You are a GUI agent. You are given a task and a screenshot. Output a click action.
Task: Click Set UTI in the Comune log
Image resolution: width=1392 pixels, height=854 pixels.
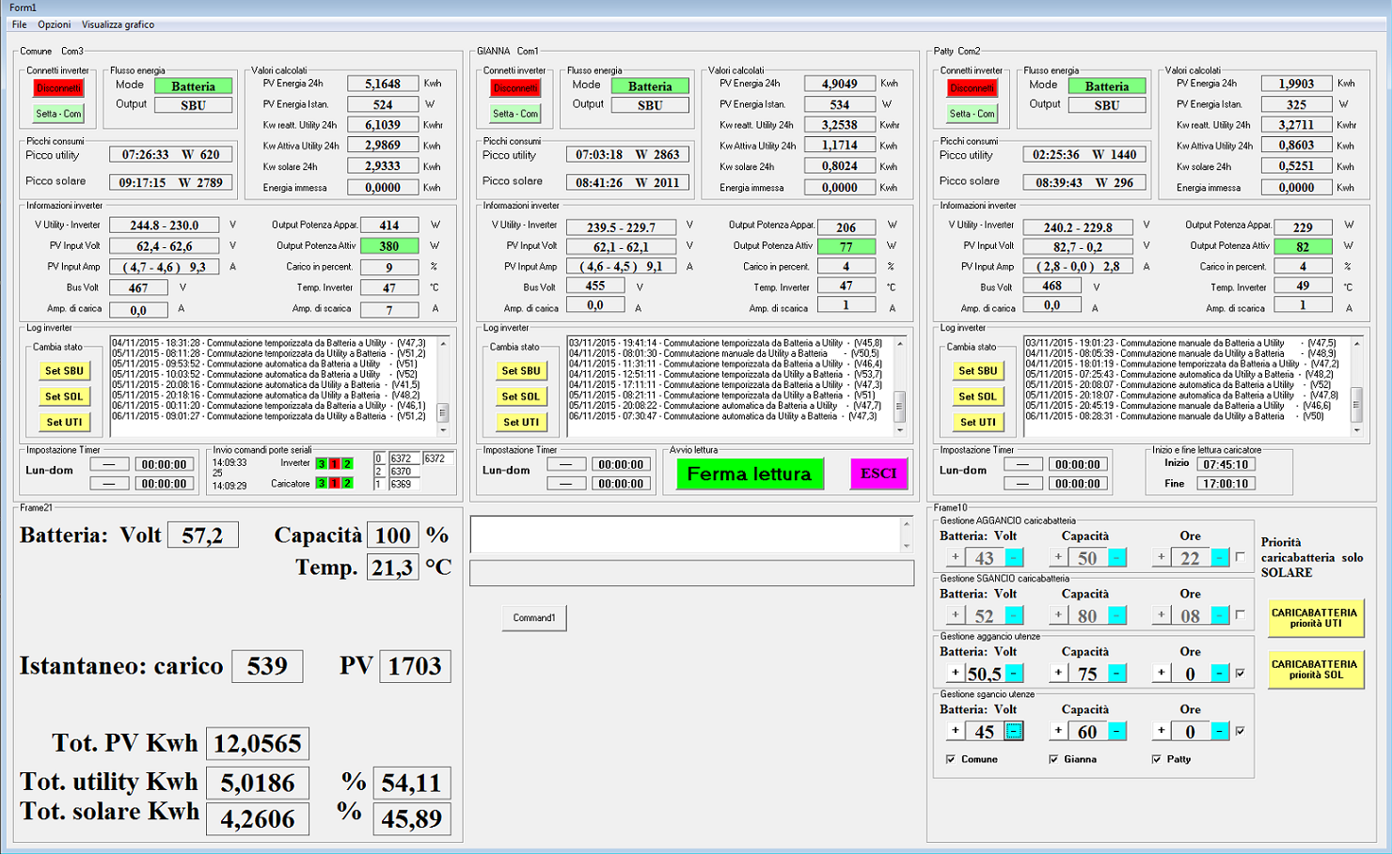[x=65, y=423]
